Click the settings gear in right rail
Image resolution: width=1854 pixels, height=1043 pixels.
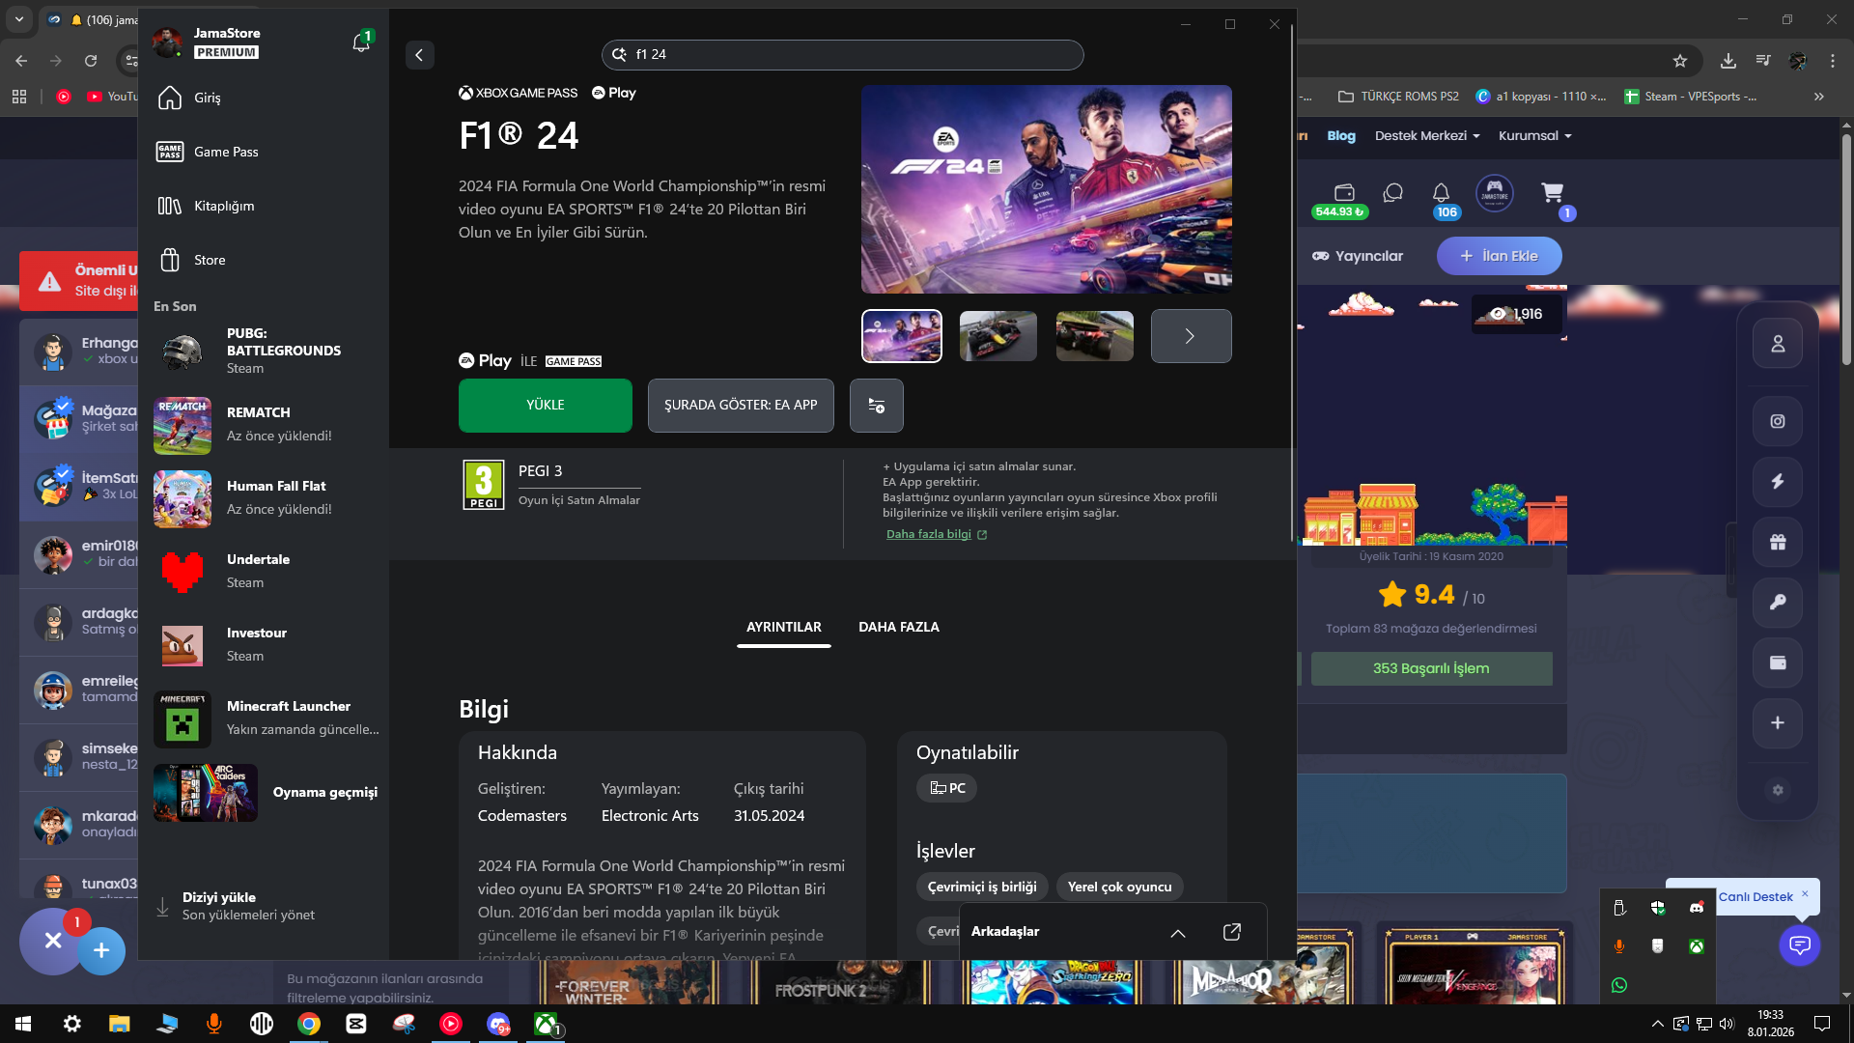pyautogui.click(x=1778, y=790)
